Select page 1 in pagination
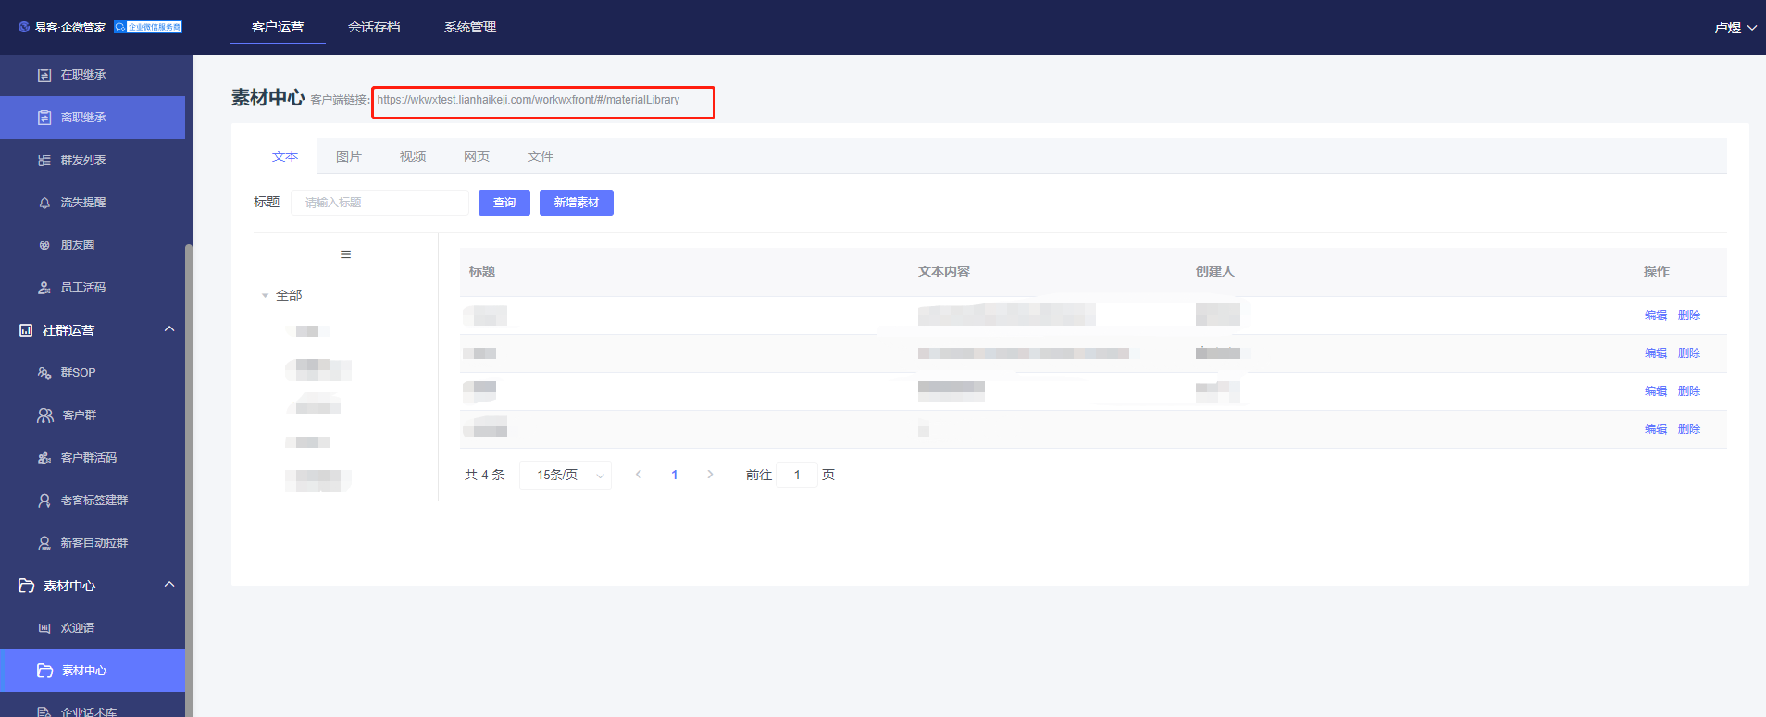 click(x=675, y=475)
